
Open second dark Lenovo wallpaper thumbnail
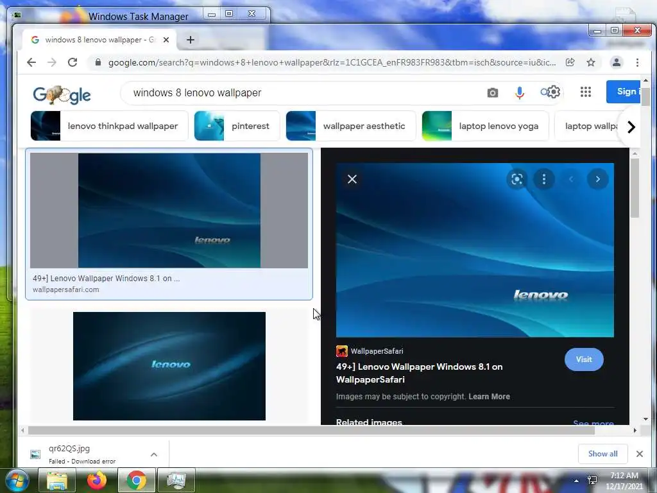click(x=169, y=366)
